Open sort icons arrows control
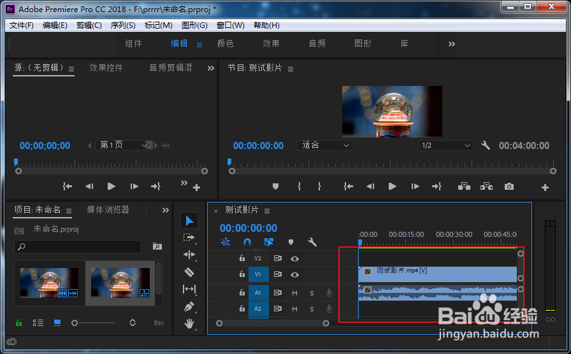571x354 pixels. [133, 323]
